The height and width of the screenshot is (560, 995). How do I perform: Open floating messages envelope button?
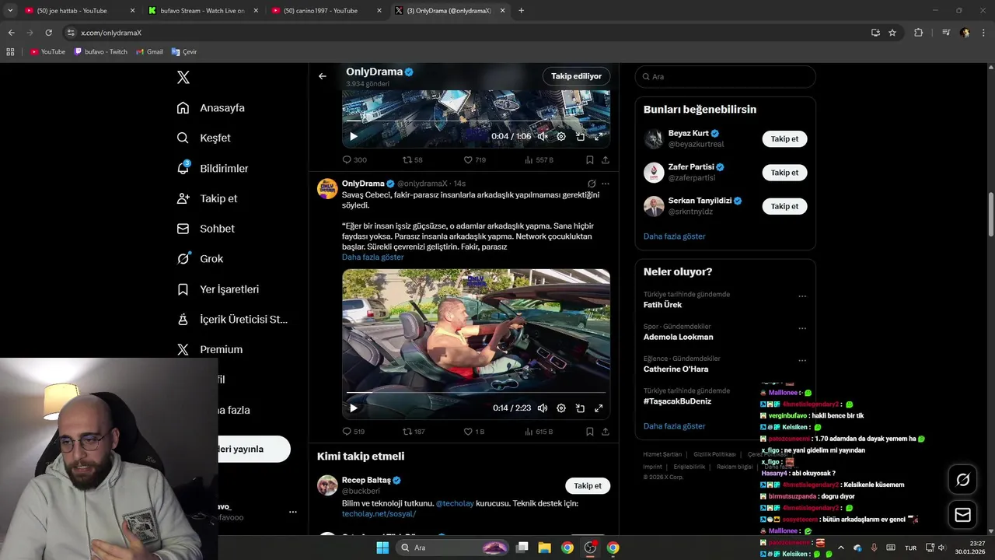pyautogui.click(x=962, y=515)
